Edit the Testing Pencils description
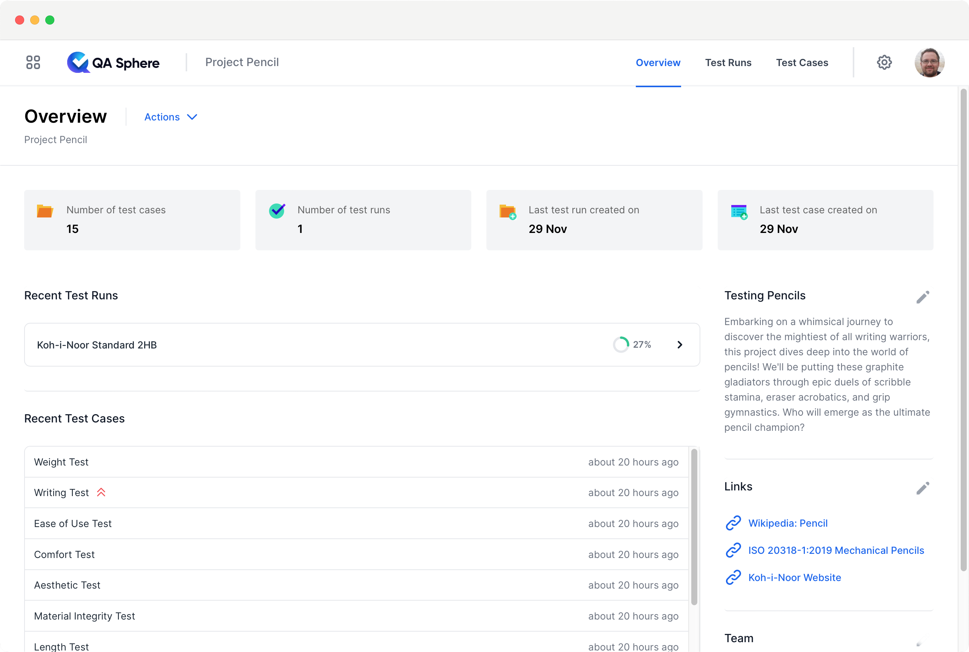Viewport: 969px width, 652px height. click(923, 297)
